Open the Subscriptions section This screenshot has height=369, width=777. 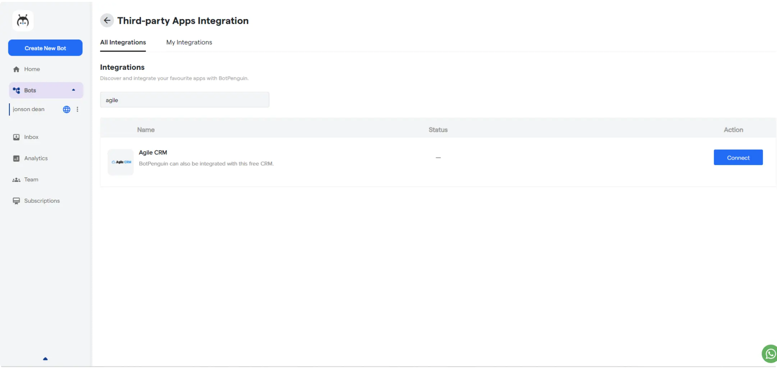coord(42,200)
